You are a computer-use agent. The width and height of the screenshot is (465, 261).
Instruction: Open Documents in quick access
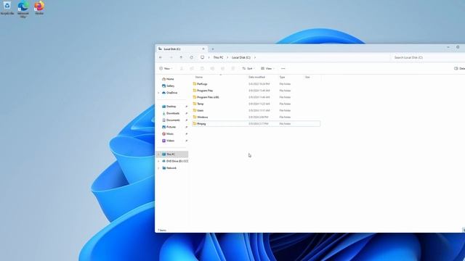(x=172, y=120)
